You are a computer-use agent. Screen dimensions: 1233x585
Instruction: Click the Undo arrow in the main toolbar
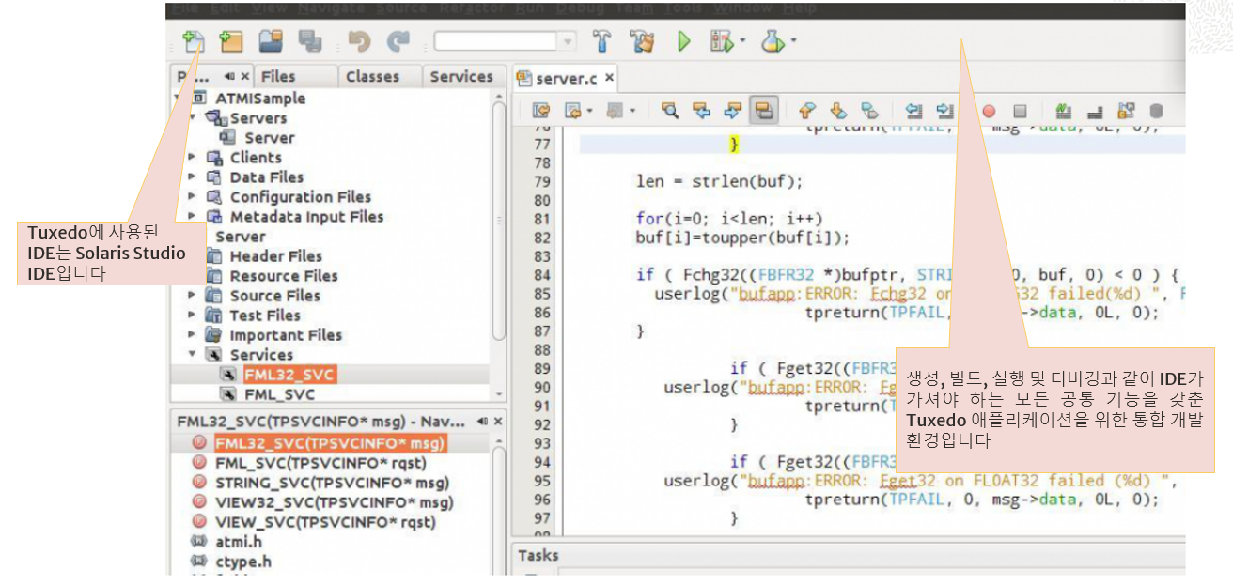[359, 41]
